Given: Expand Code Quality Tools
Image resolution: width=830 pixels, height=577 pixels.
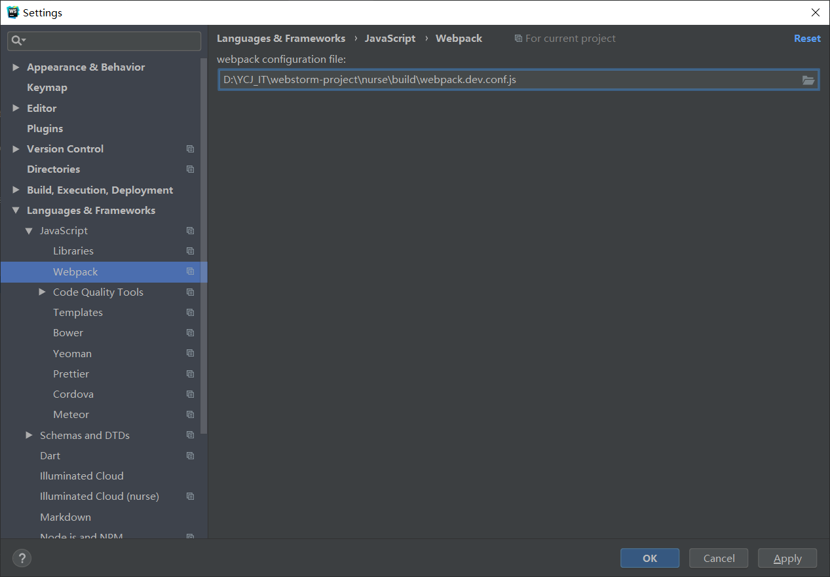Looking at the screenshot, I should 42,292.
